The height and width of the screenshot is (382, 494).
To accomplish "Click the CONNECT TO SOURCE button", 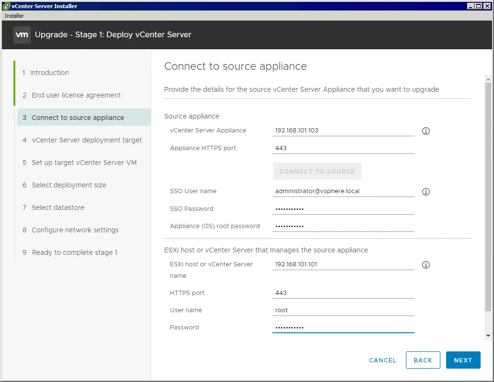I will coord(317,171).
